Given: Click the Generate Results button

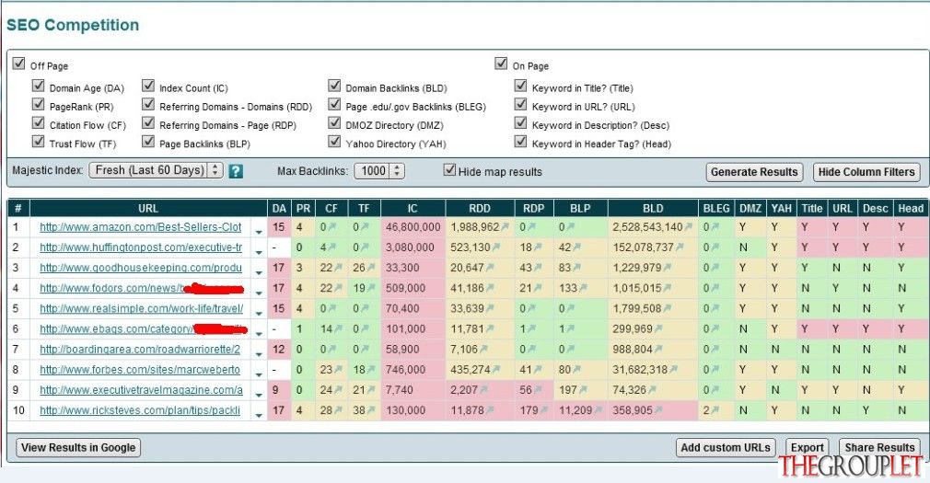Looking at the screenshot, I should 754,172.
